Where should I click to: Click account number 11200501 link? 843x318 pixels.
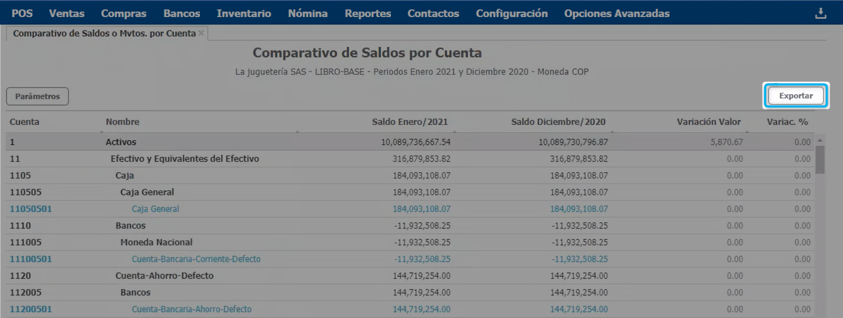pos(31,309)
